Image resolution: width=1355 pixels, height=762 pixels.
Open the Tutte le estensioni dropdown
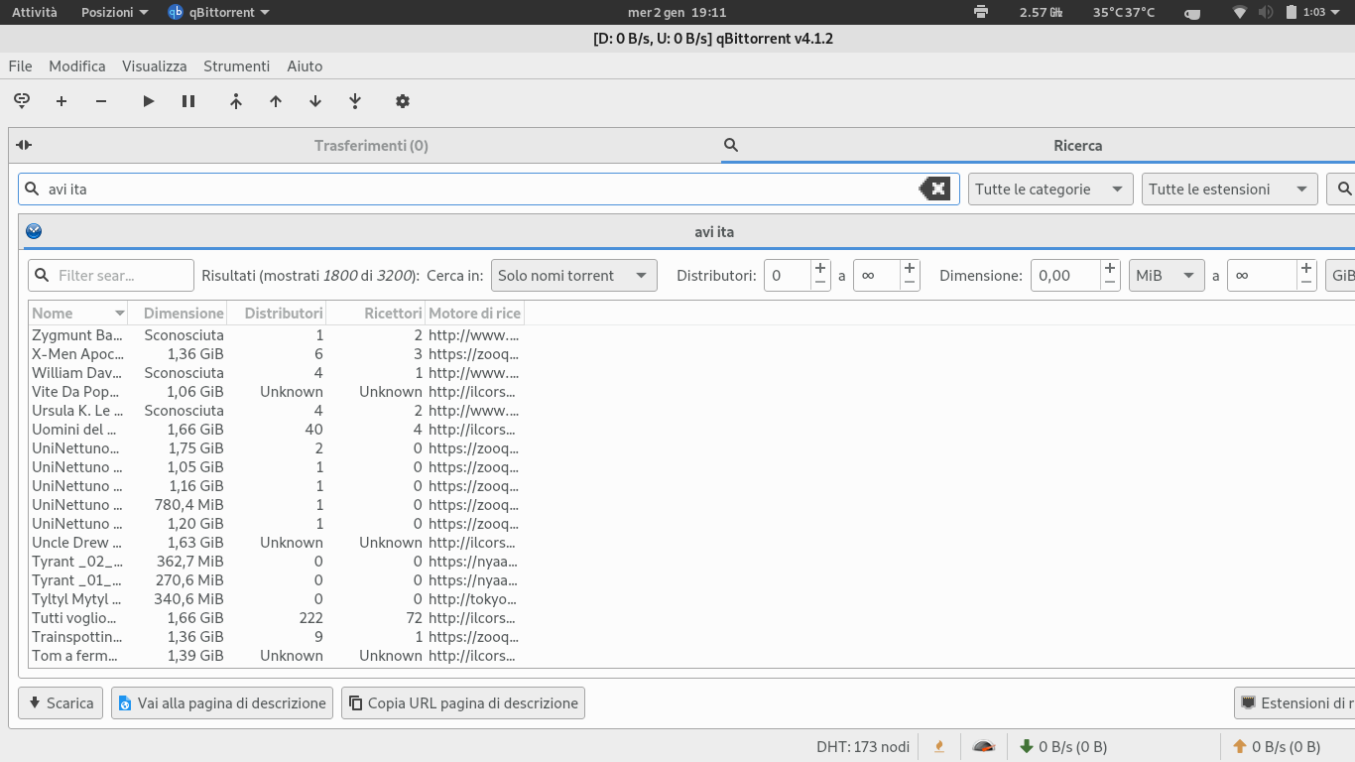tap(1230, 189)
